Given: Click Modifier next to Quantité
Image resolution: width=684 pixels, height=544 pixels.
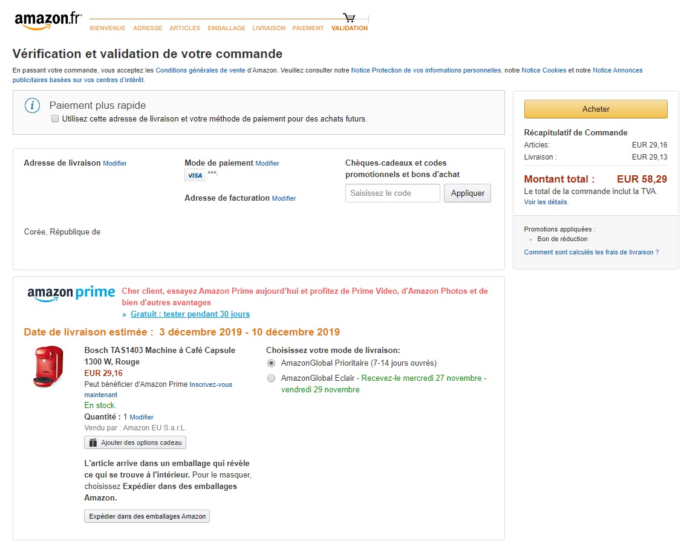Looking at the screenshot, I should tap(142, 417).
